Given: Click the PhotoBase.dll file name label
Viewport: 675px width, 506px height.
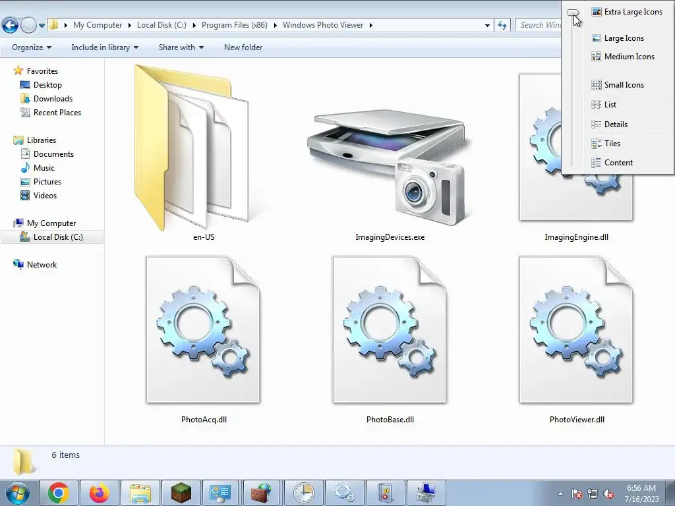Looking at the screenshot, I should 390,420.
